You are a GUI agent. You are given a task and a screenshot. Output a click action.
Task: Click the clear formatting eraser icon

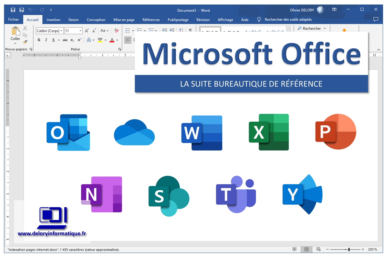[117, 31]
